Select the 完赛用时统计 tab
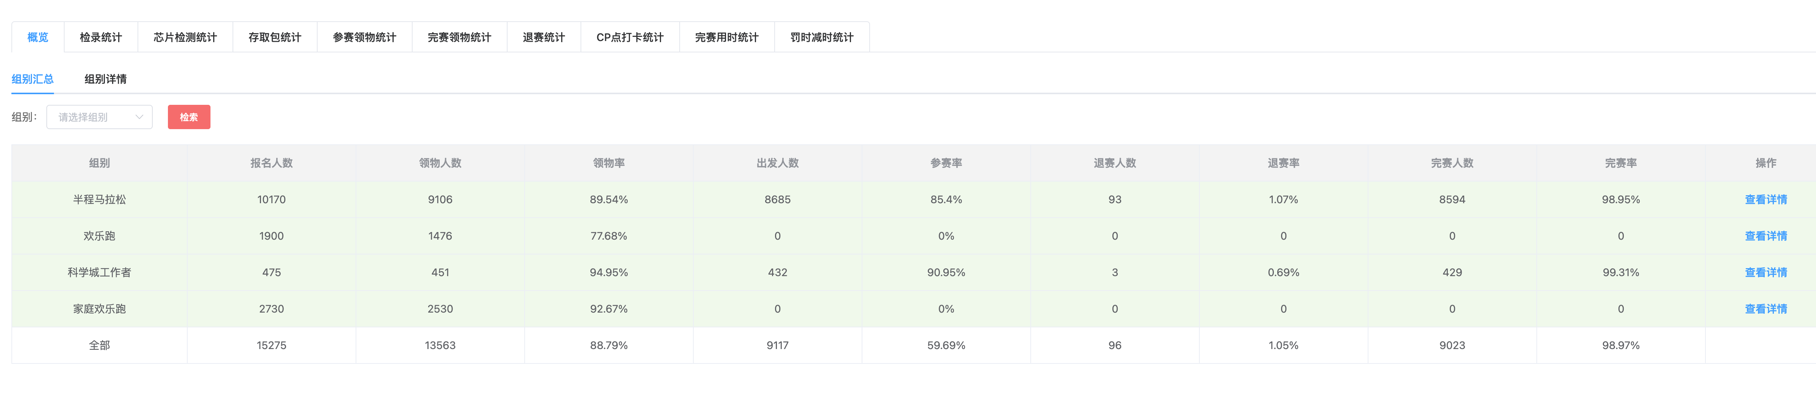 (x=726, y=37)
